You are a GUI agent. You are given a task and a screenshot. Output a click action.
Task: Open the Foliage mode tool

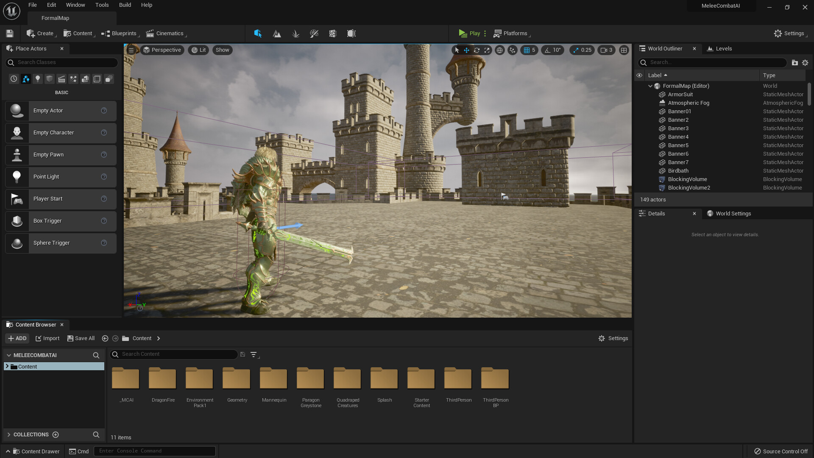point(295,33)
